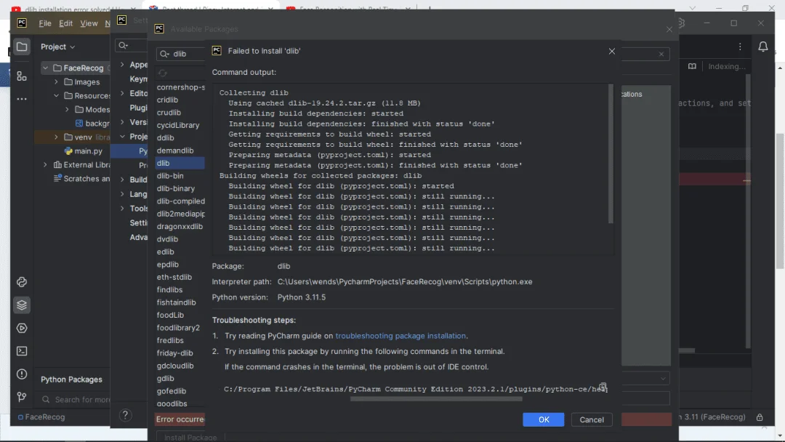The height and width of the screenshot is (442, 785).
Task: Open the Edit menu
Action: [x=65, y=23]
